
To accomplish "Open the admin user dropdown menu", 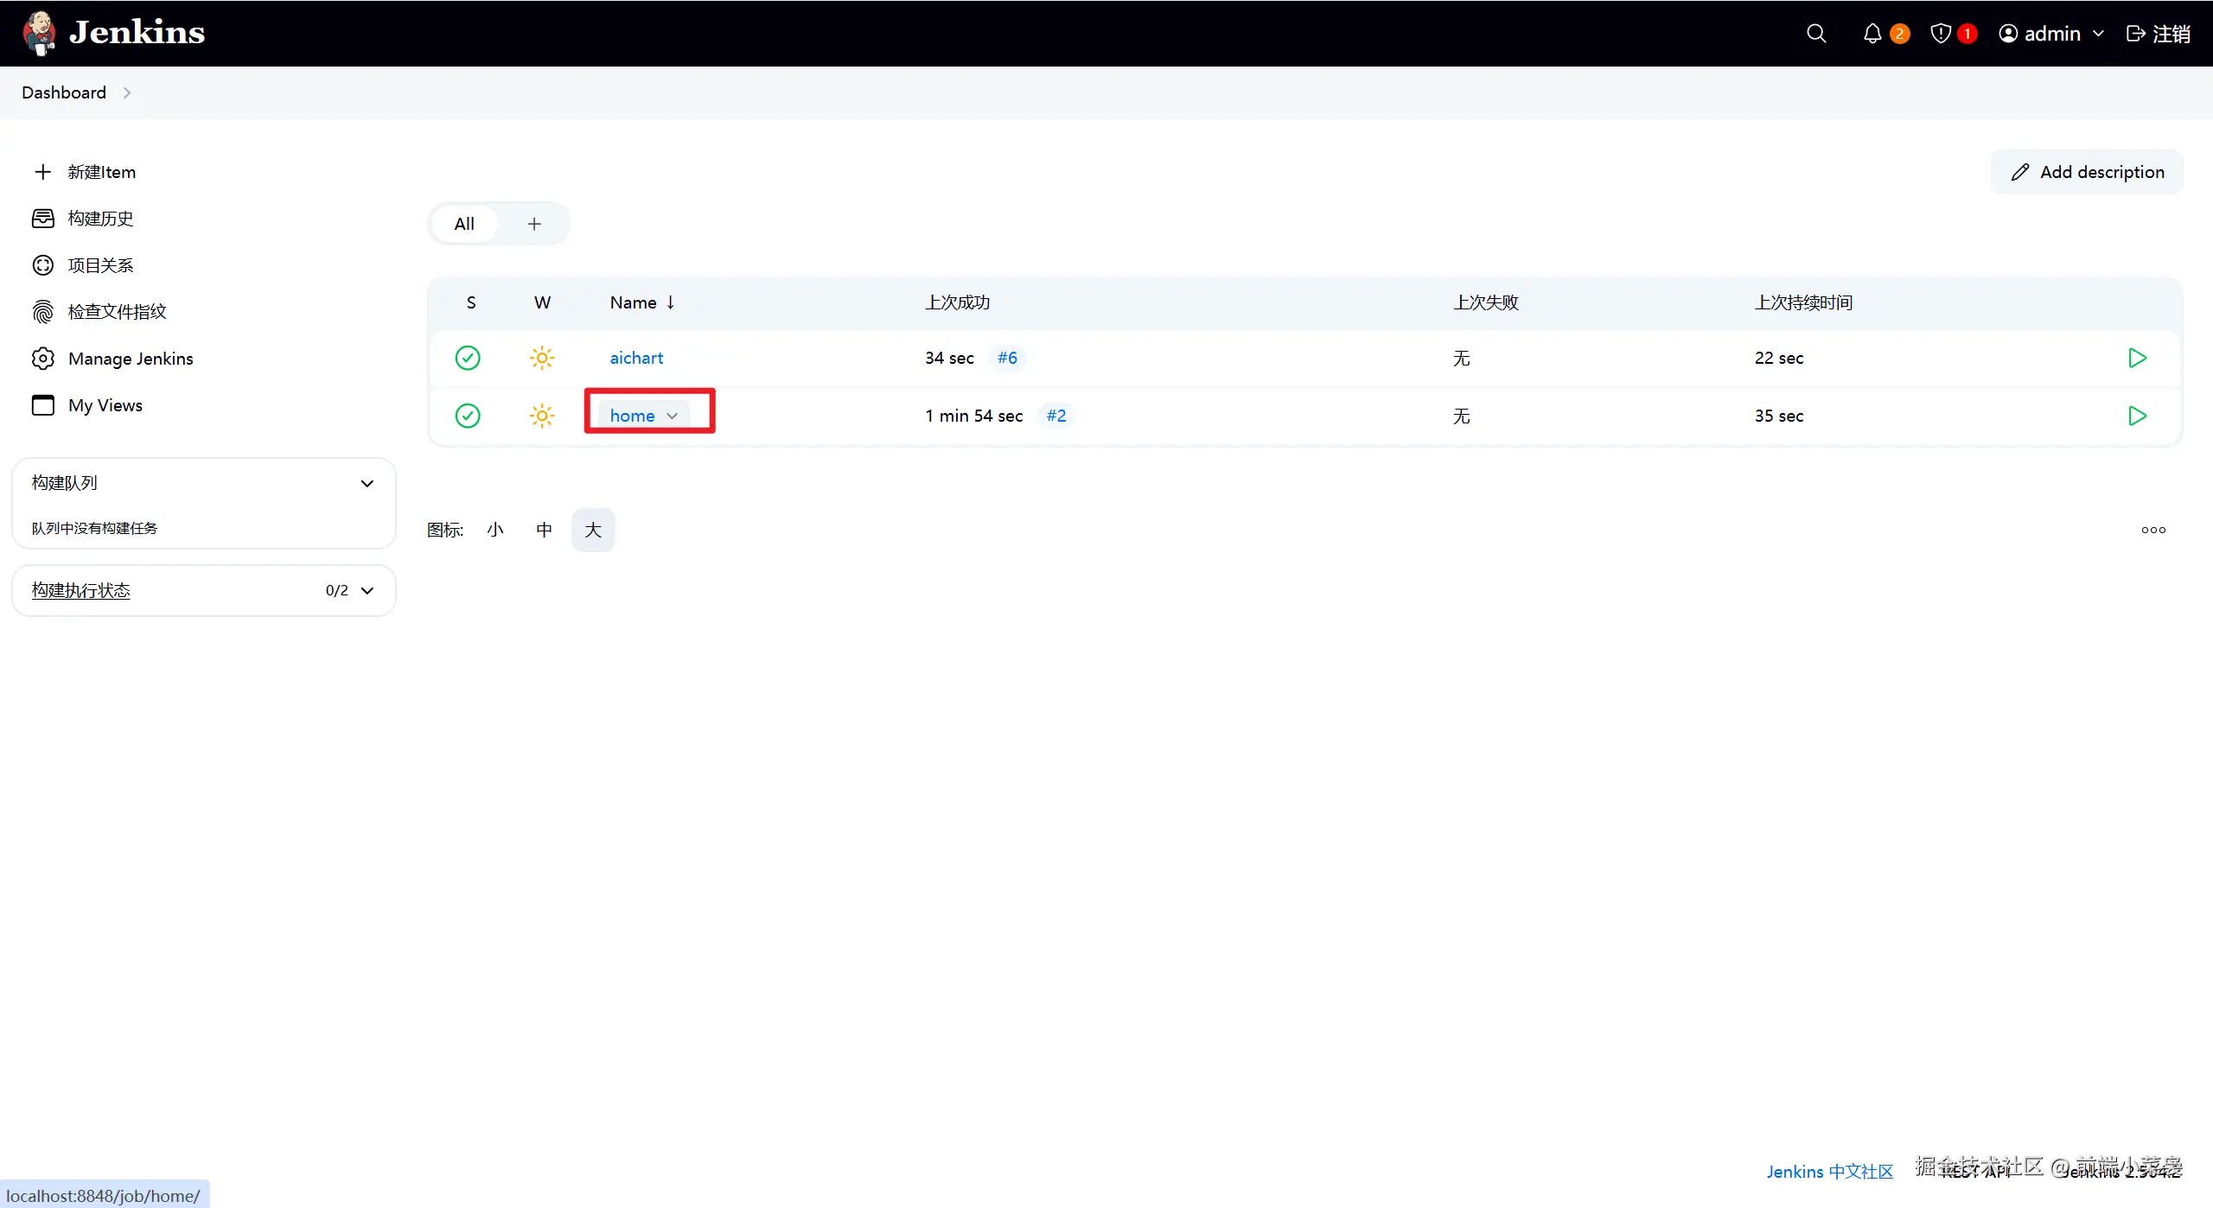I will tap(2051, 34).
